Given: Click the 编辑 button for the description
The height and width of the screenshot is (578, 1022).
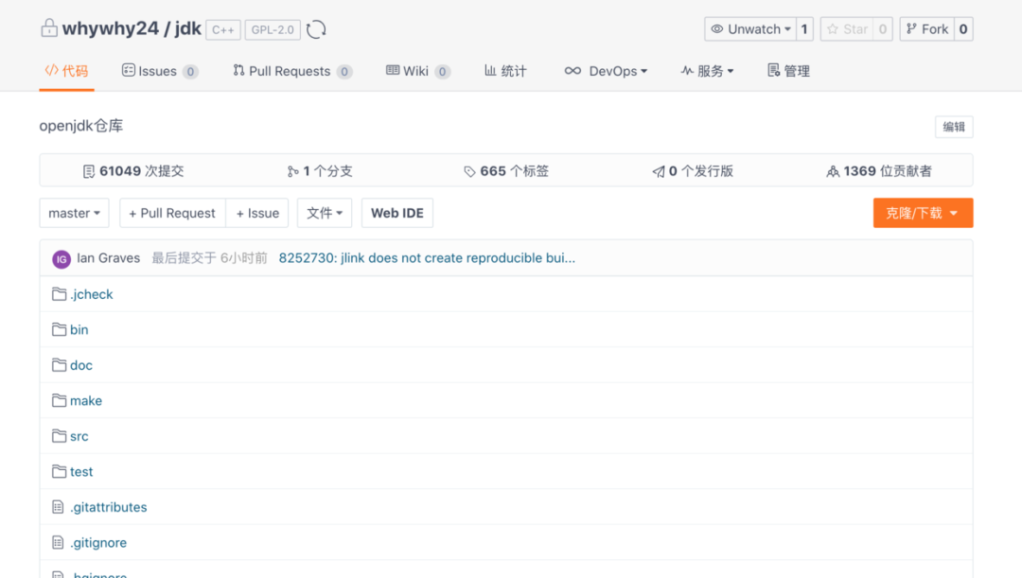Looking at the screenshot, I should click(x=954, y=127).
